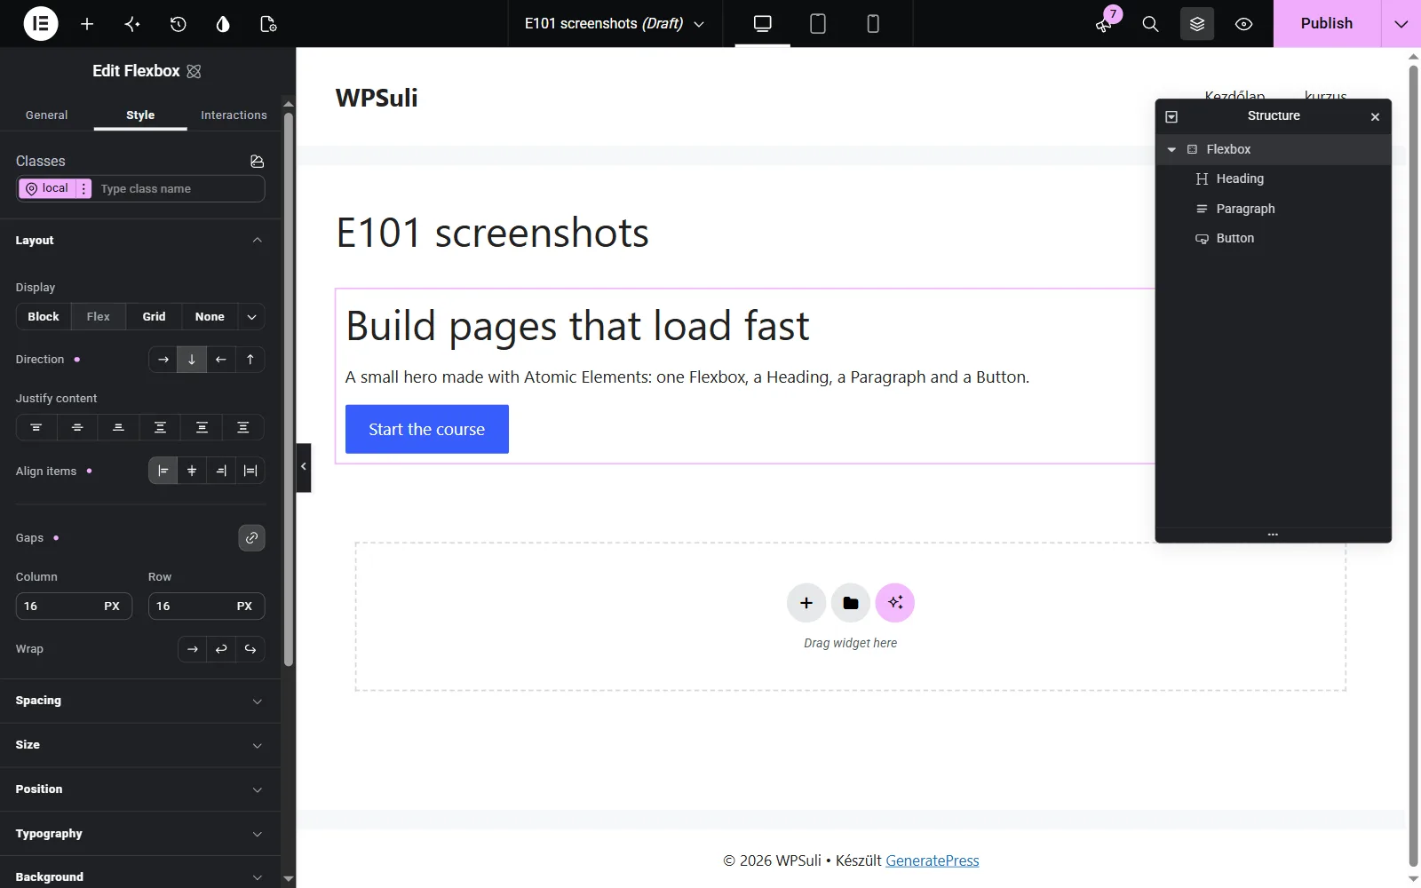Open the global styles droplet icon

coord(223,24)
